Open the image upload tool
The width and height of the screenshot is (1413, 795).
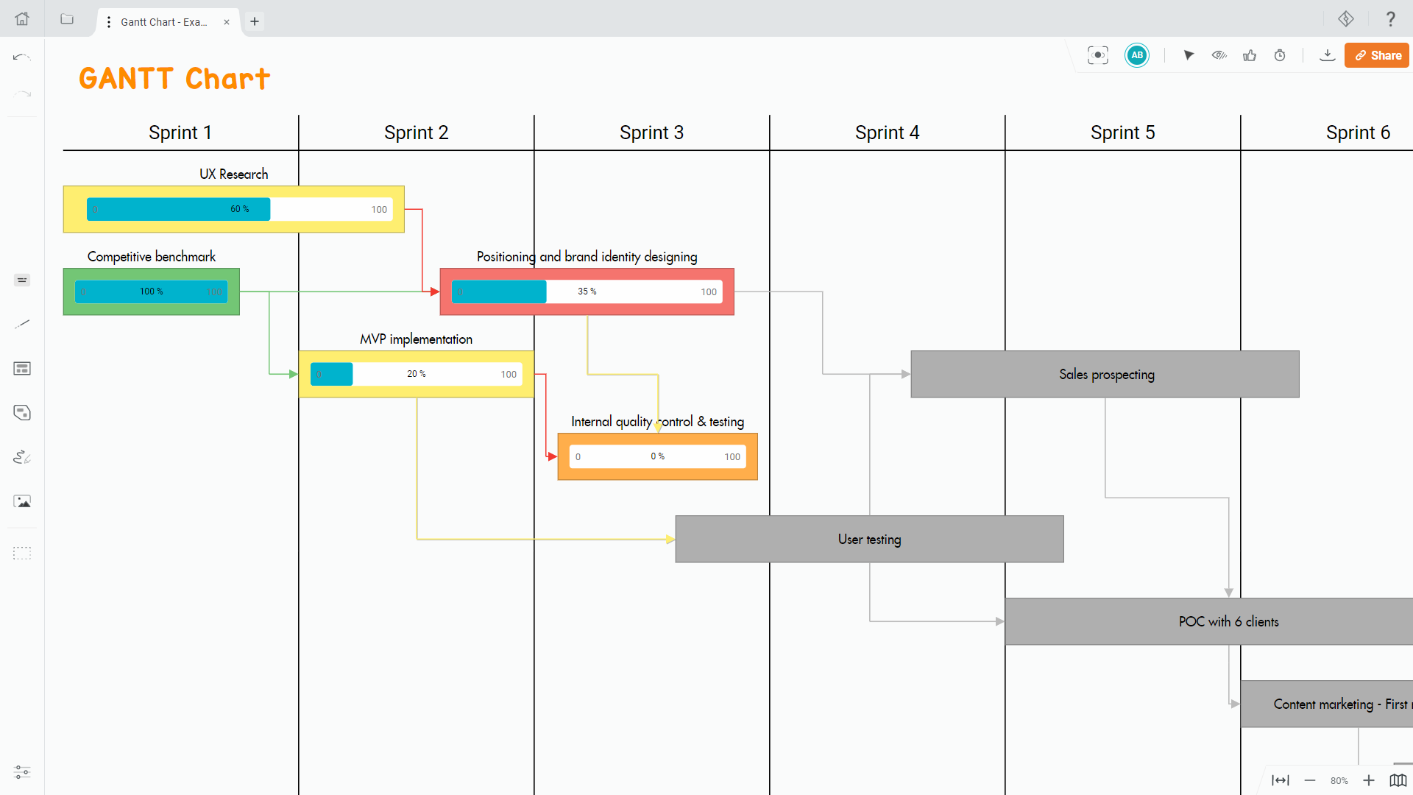click(22, 501)
